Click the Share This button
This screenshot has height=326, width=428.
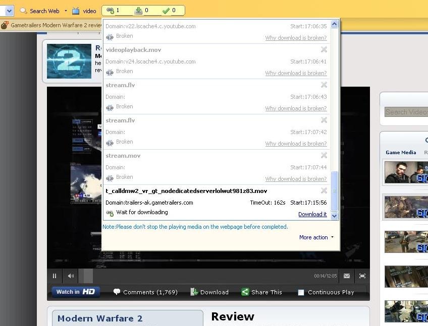pyautogui.click(x=261, y=292)
